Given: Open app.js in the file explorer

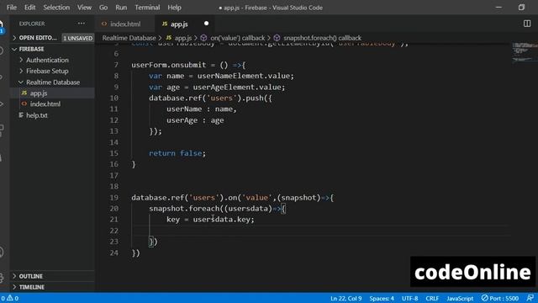Looking at the screenshot, I should [39, 93].
